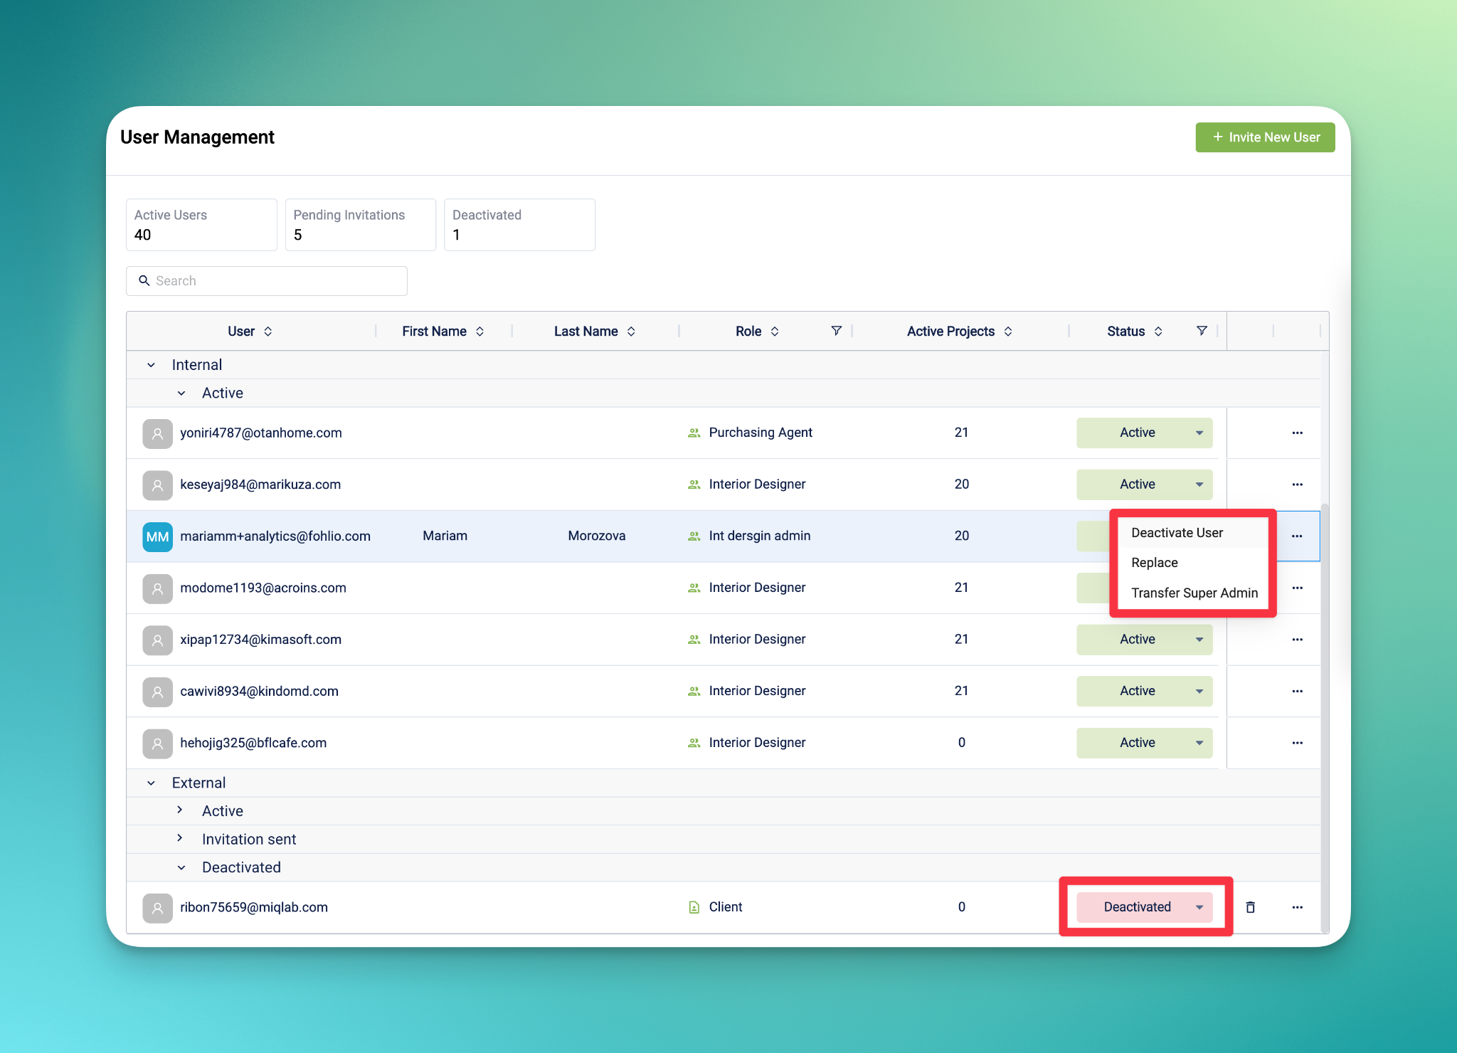Open the Deactivated status dropdown for ribon75659
Viewport: 1457px width, 1053px height.
coord(1144,907)
